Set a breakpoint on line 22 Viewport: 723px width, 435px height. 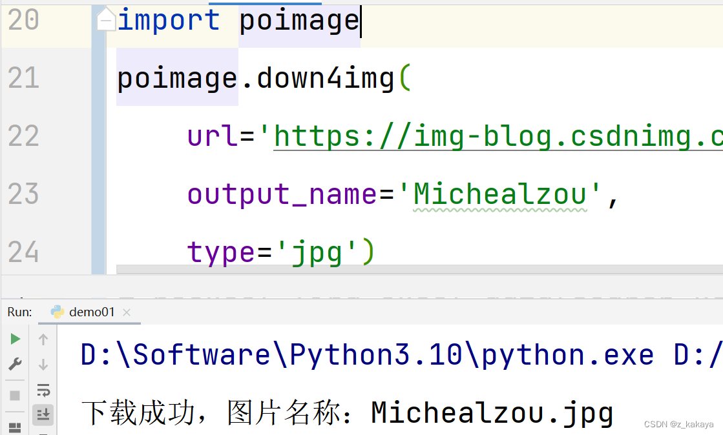[x=71, y=136]
